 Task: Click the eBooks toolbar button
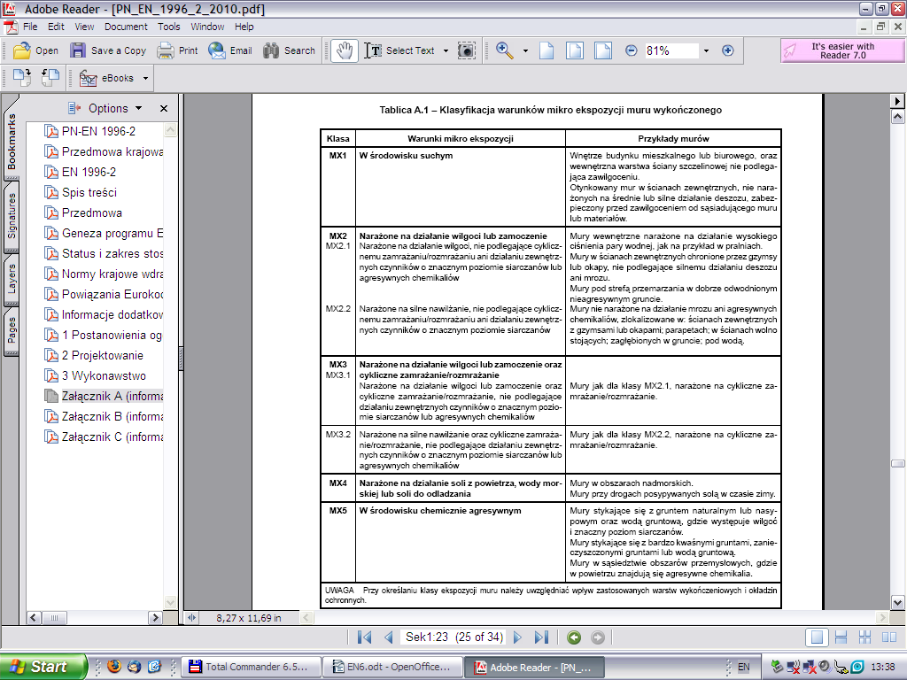tap(106, 78)
